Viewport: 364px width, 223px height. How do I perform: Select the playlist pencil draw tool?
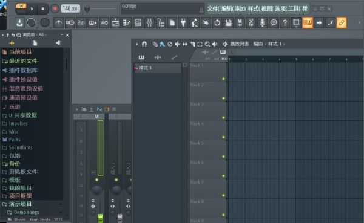tap(155, 44)
